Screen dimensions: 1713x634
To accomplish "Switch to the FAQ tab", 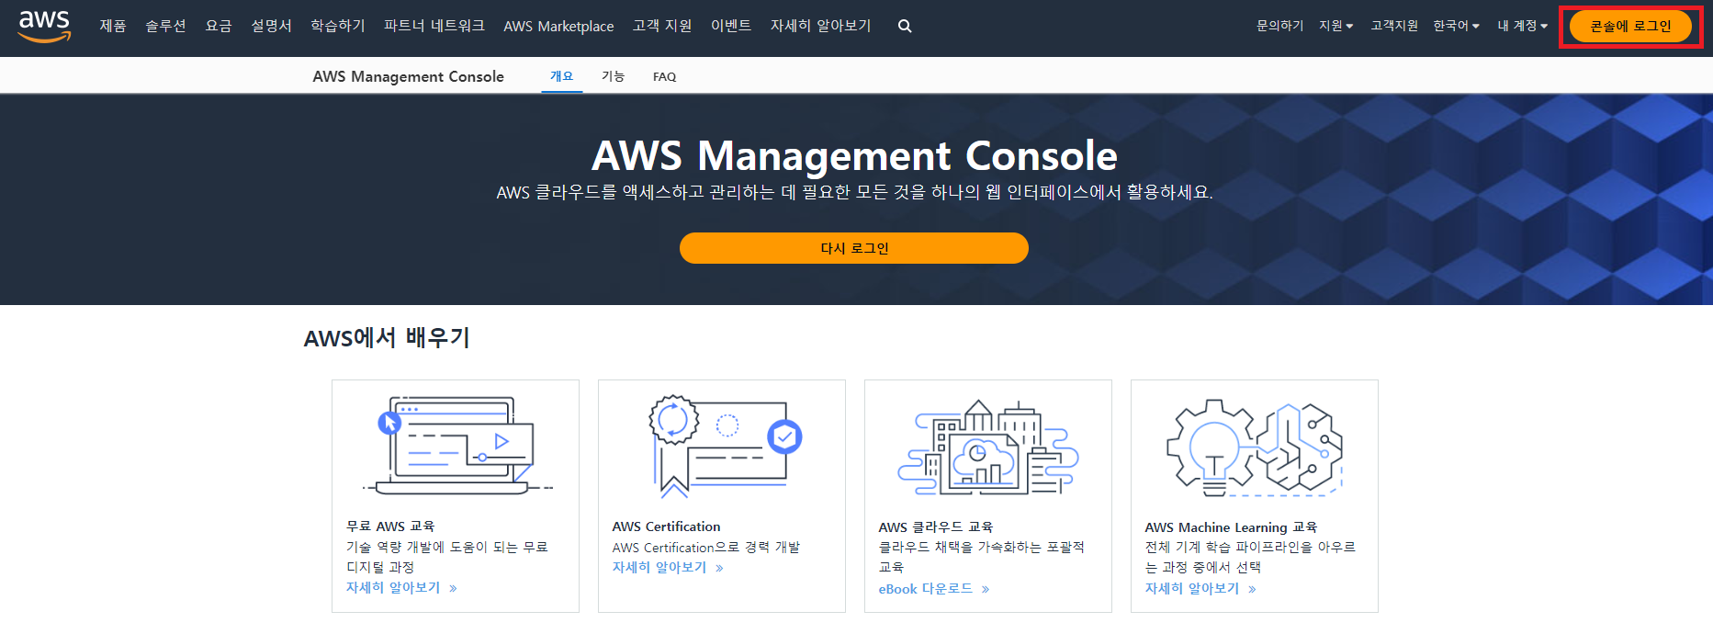I will click(664, 77).
